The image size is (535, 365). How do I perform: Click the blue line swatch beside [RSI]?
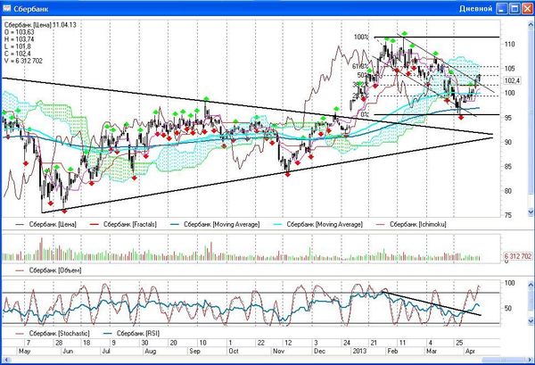point(107,333)
